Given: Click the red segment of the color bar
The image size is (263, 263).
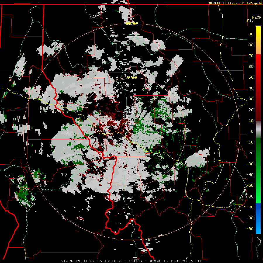Looking at the screenshot, I should point(258,87).
